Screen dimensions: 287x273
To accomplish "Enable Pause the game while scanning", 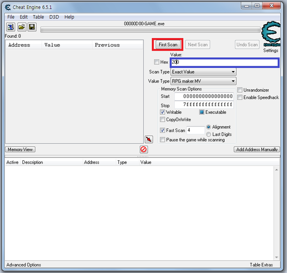I will 162,140.
